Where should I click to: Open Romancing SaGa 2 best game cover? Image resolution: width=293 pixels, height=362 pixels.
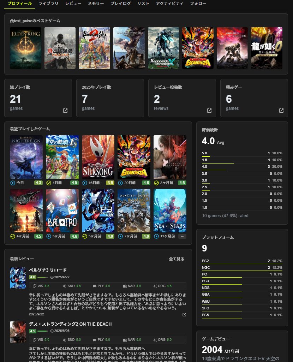click(x=94, y=48)
